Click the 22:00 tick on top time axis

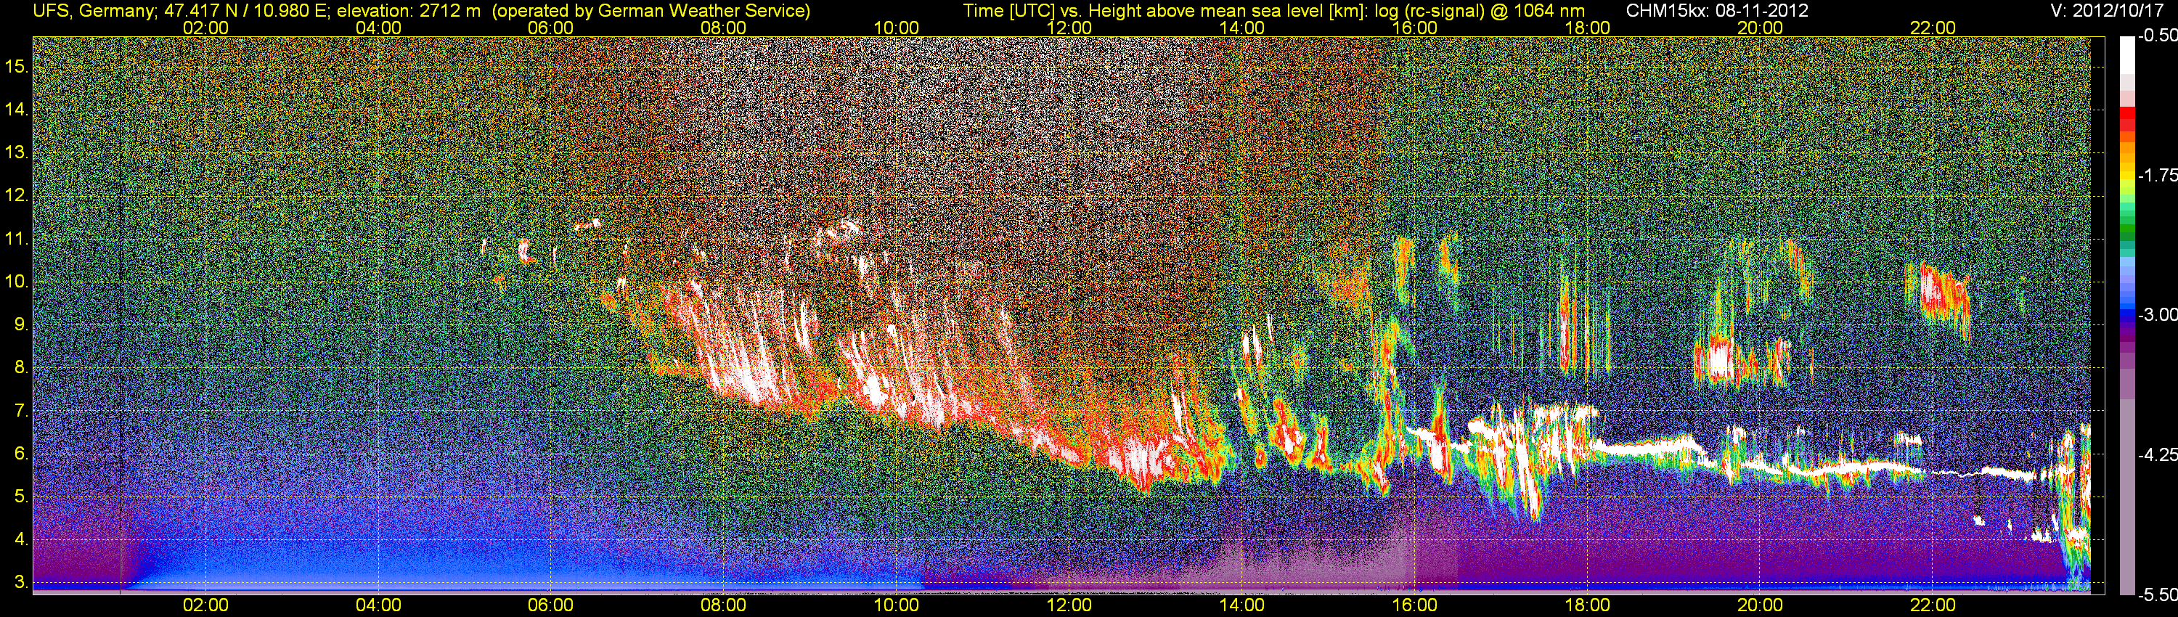tap(1933, 28)
